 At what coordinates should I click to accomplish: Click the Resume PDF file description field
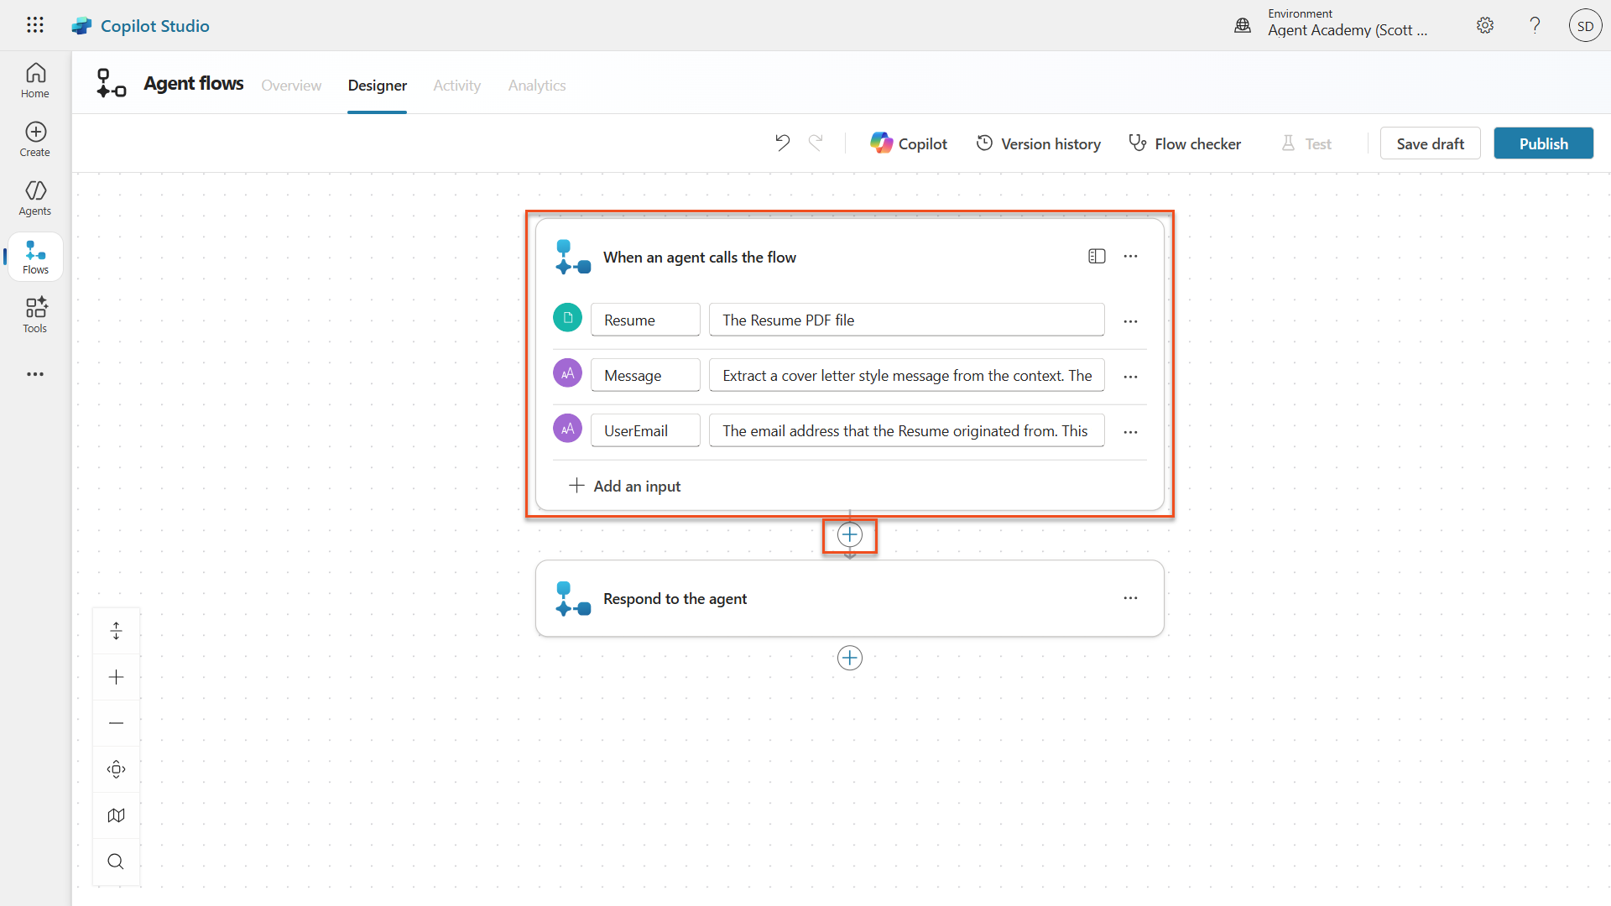click(906, 320)
